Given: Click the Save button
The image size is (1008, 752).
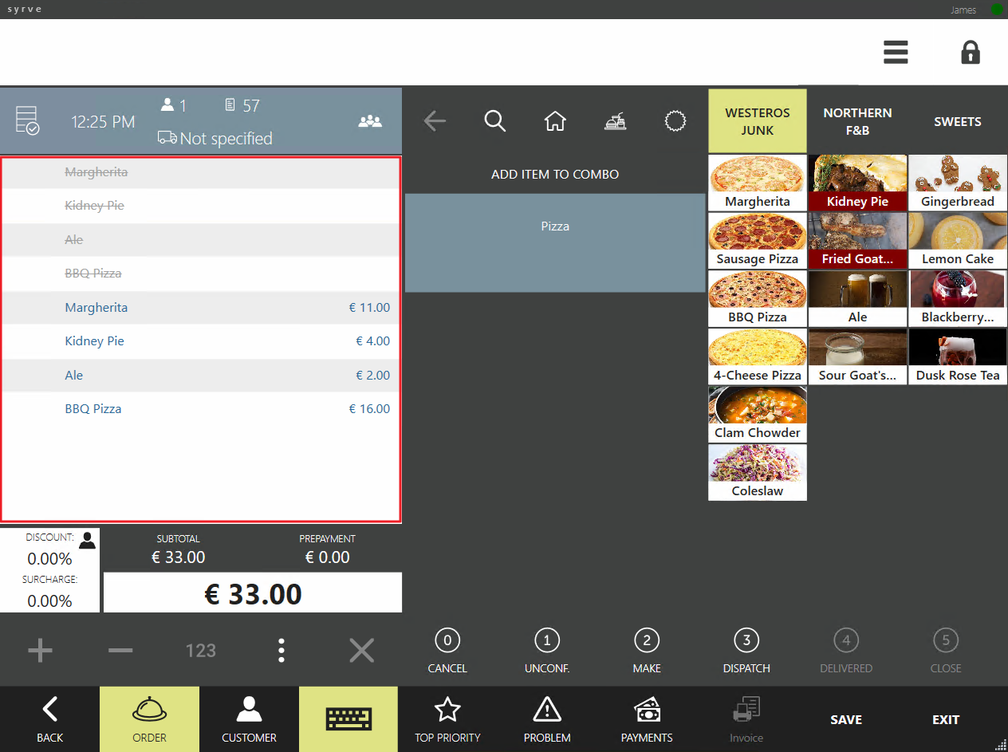Looking at the screenshot, I should (x=846, y=719).
